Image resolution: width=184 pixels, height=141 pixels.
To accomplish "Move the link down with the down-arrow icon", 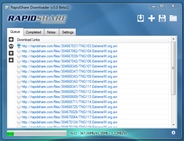I will point(11,60).
